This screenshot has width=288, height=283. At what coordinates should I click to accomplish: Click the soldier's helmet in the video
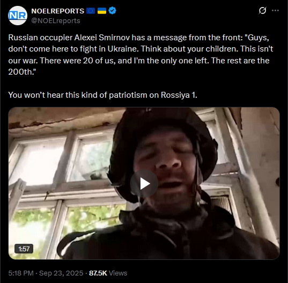point(161,133)
